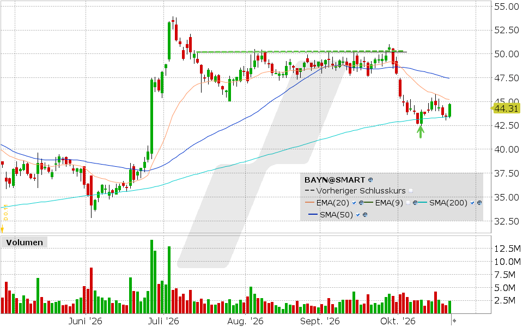Click the Juni '26 date axis label
The height and width of the screenshot is (327, 523).
click(86, 322)
